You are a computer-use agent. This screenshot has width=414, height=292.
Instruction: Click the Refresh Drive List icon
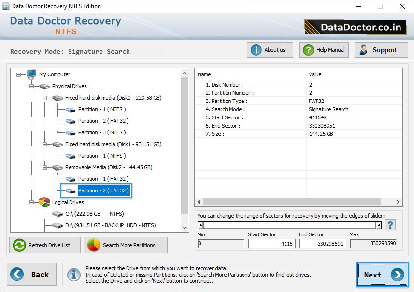[18, 245]
